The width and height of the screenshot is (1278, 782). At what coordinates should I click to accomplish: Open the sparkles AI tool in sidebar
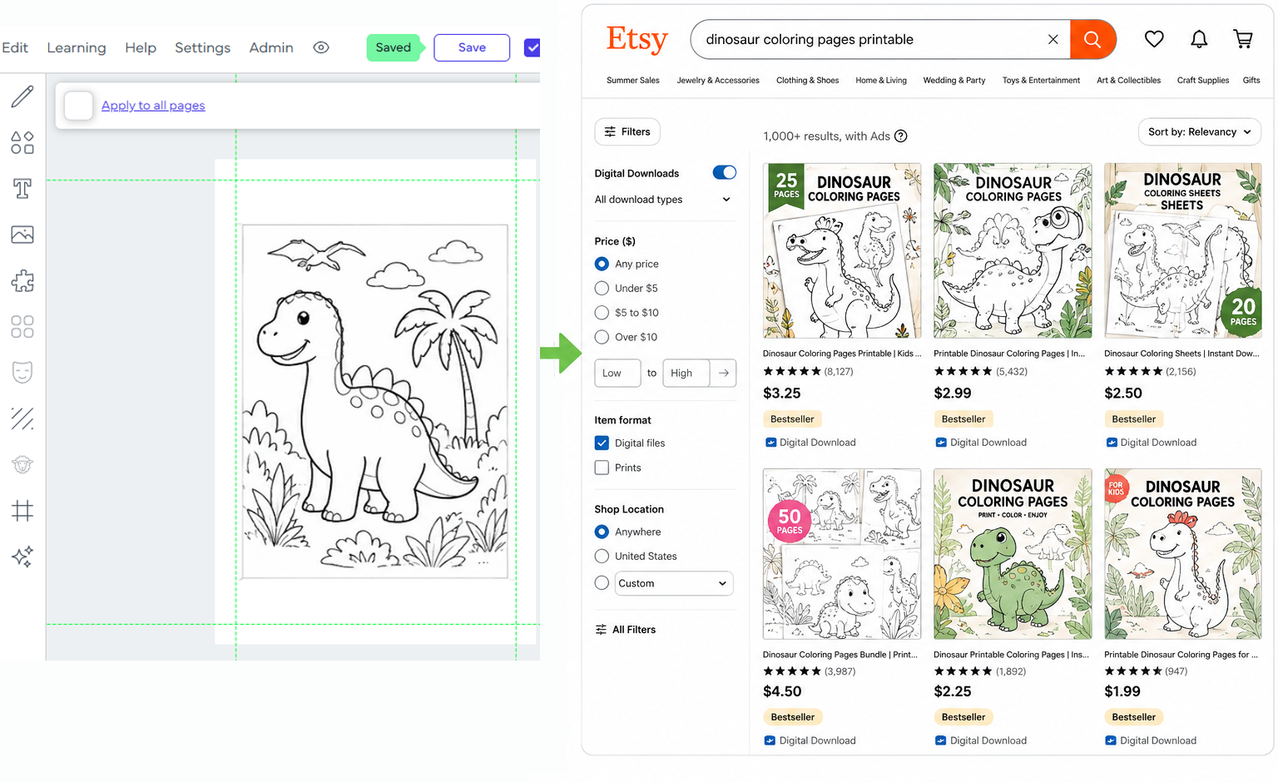(22, 557)
